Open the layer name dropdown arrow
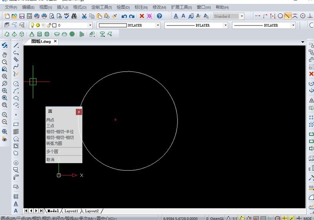Viewport: 314px width, 220px height. click(x=90, y=25)
